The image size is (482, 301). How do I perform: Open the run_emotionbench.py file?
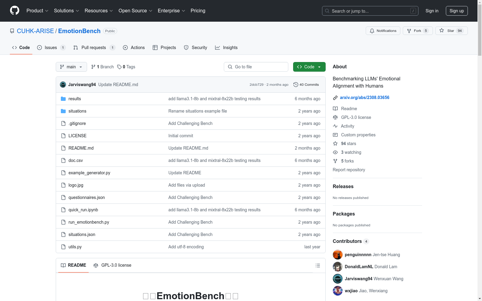[89, 222]
